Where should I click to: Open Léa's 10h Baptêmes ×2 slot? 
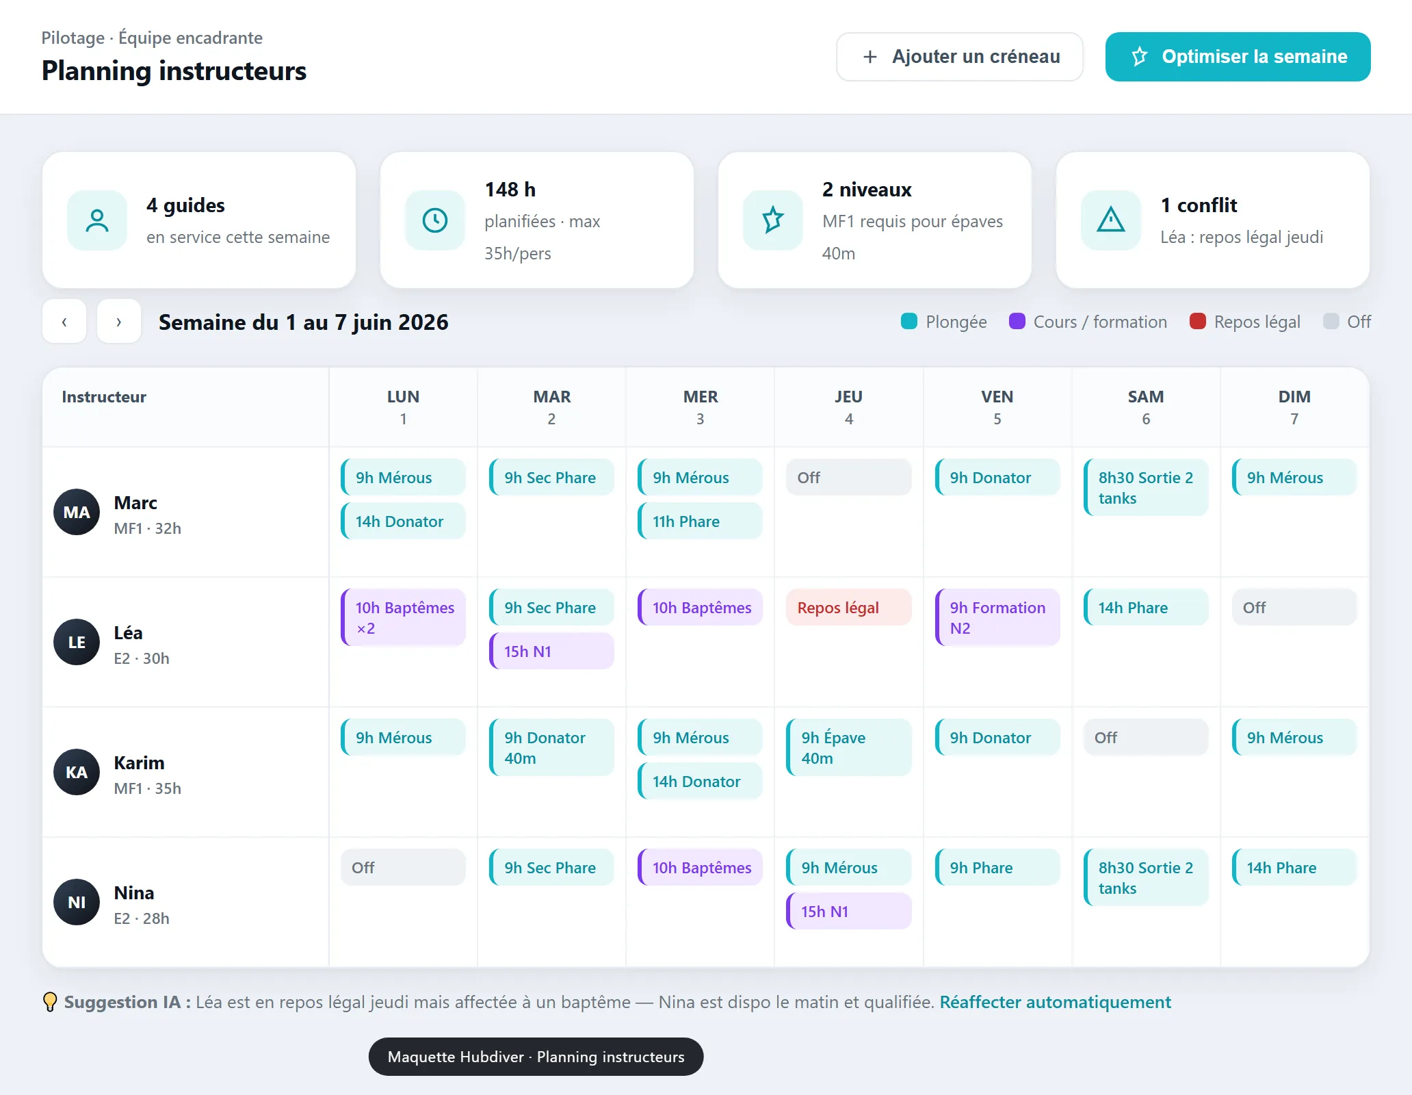(403, 617)
